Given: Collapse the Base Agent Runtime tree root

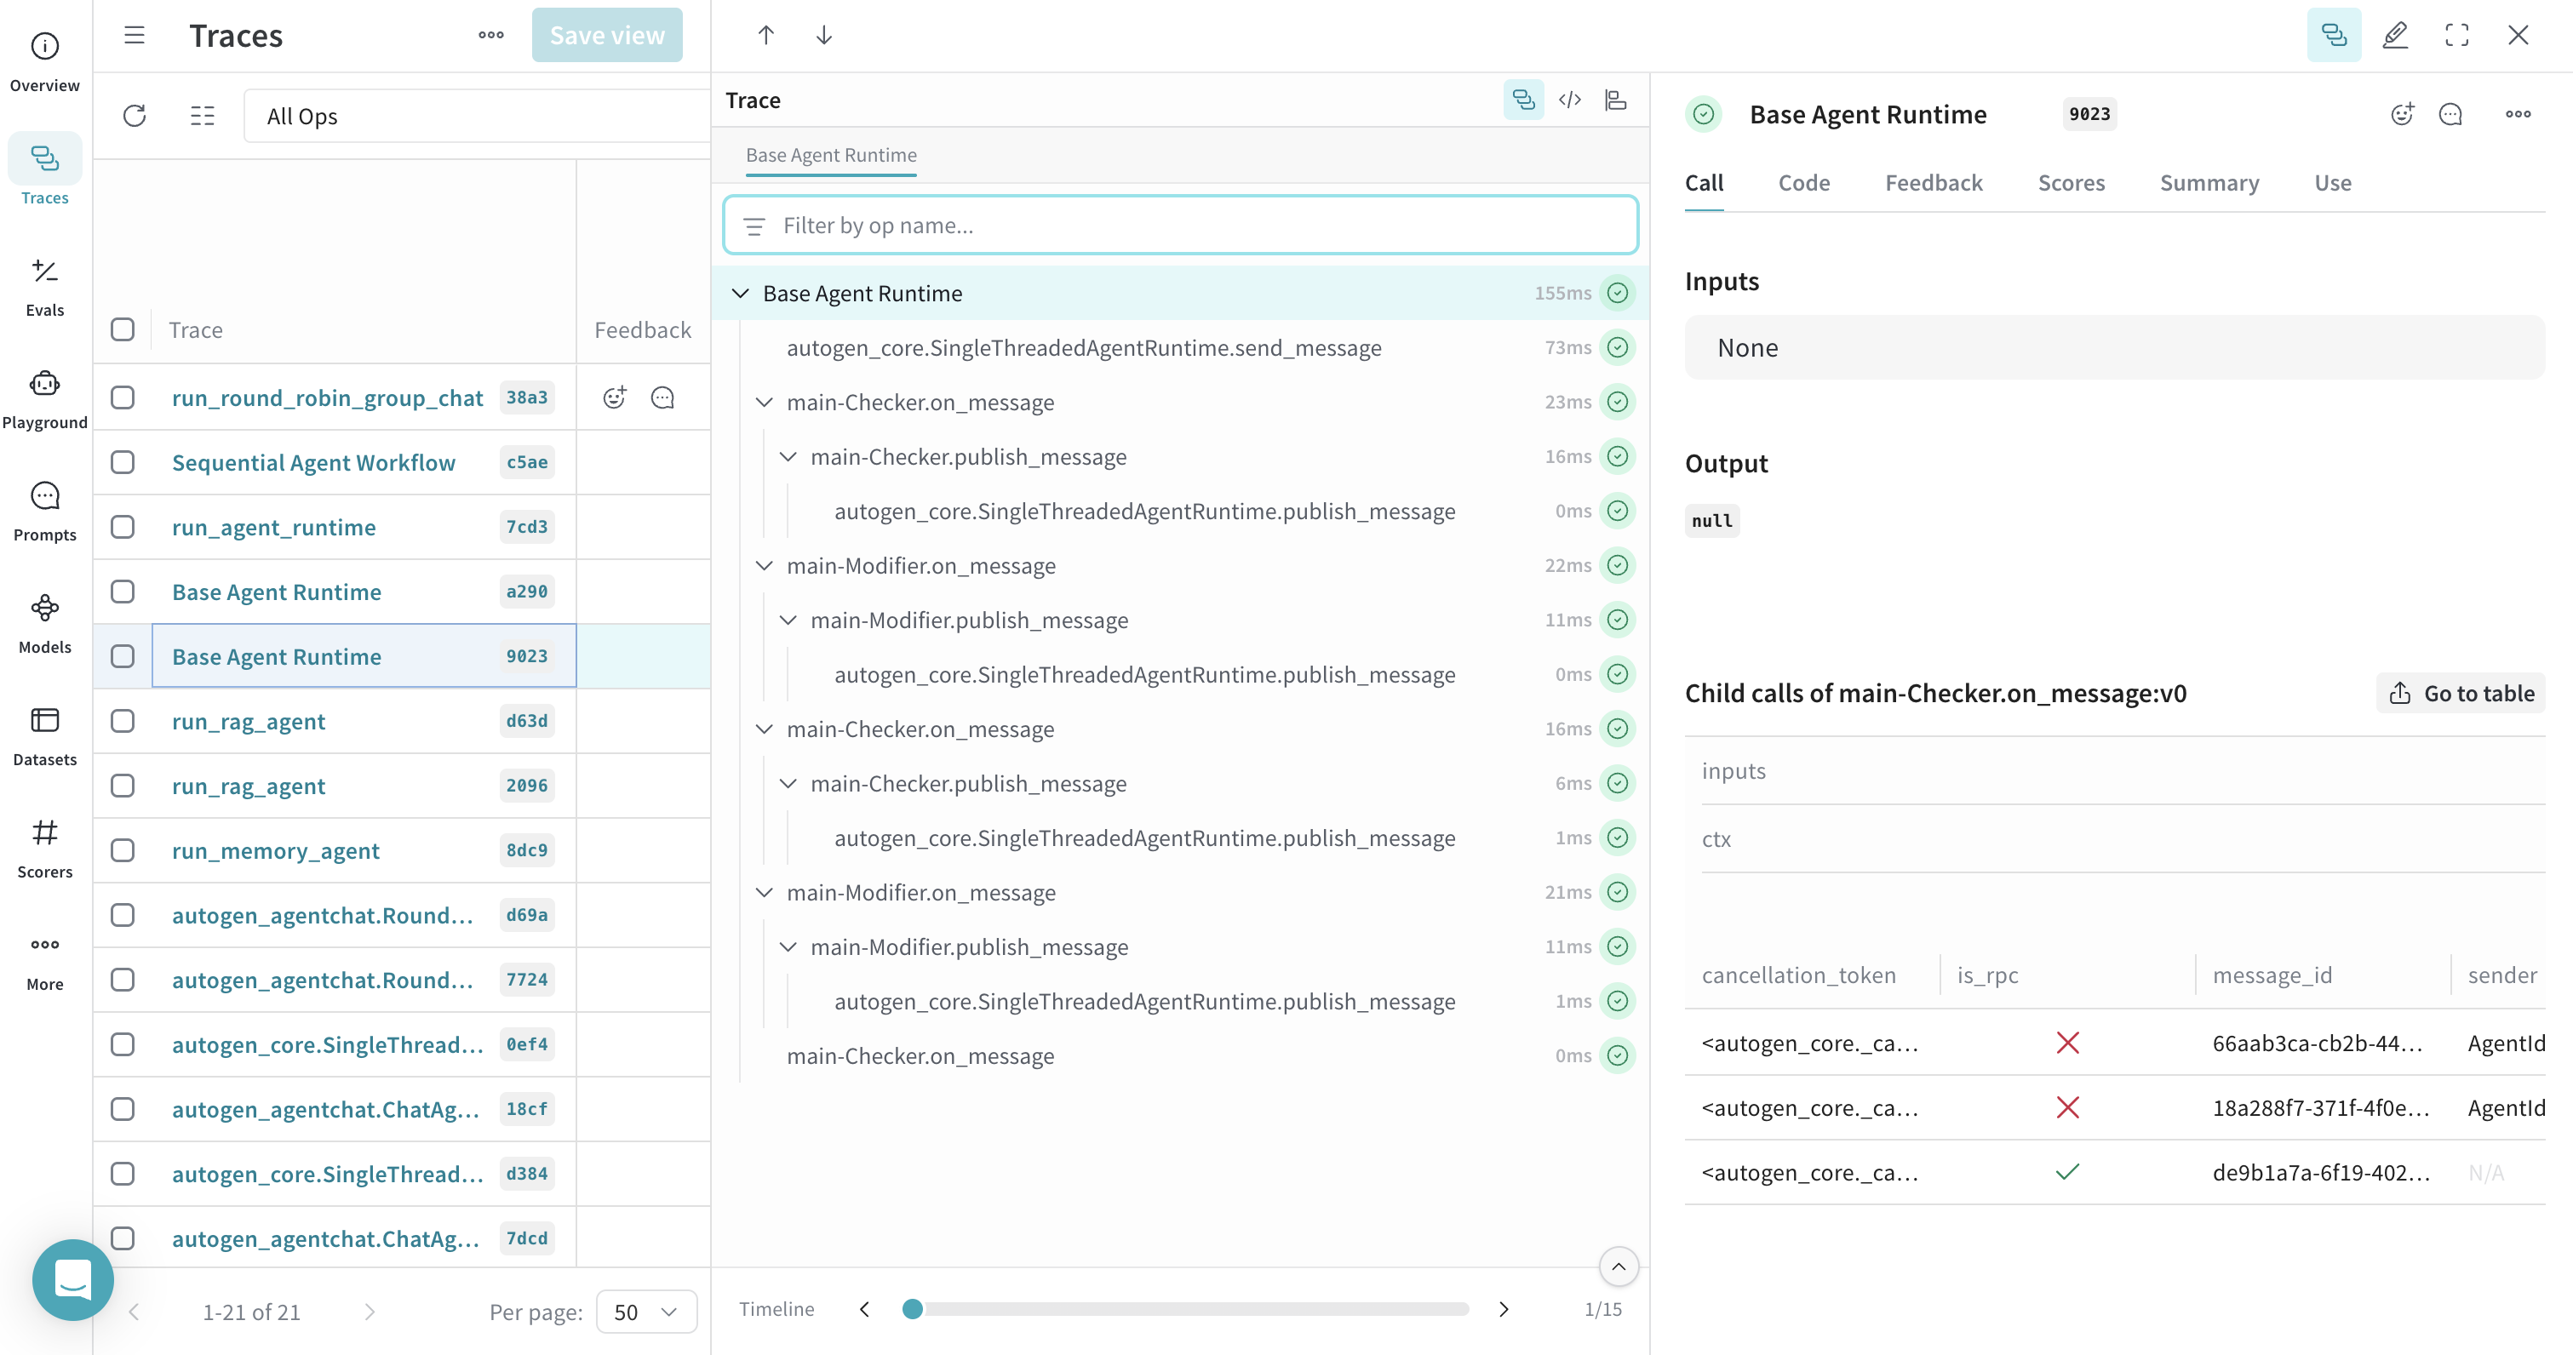Looking at the screenshot, I should click(x=740, y=294).
